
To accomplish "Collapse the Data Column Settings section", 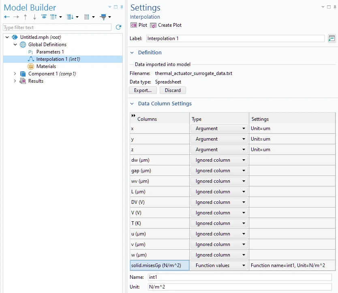I will click(132, 104).
